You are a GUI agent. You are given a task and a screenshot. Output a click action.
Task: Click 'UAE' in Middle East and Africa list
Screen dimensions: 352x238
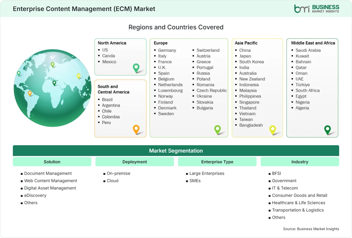pos(300,79)
